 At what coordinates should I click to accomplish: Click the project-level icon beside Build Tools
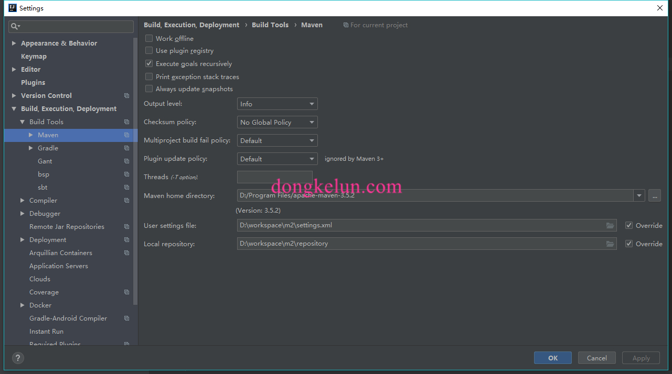(126, 122)
